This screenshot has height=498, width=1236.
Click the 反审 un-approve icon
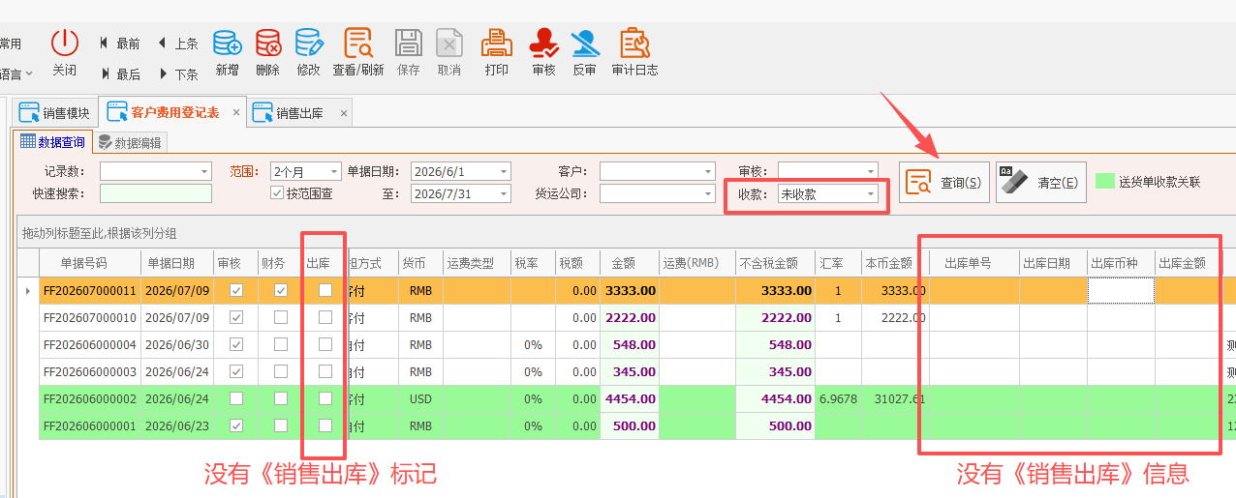point(584,44)
